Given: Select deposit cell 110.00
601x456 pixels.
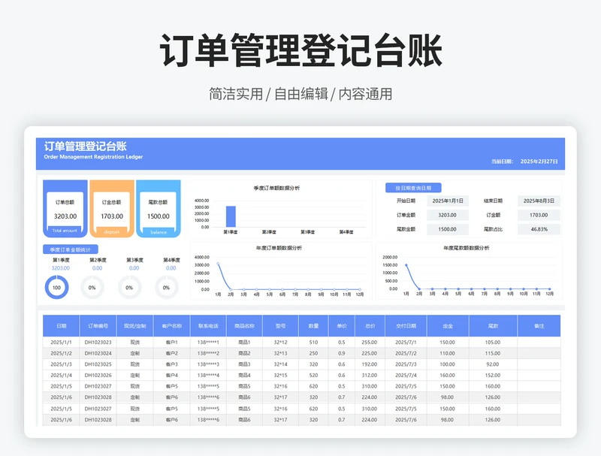Looking at the screenshot, I should pos(447,353).
